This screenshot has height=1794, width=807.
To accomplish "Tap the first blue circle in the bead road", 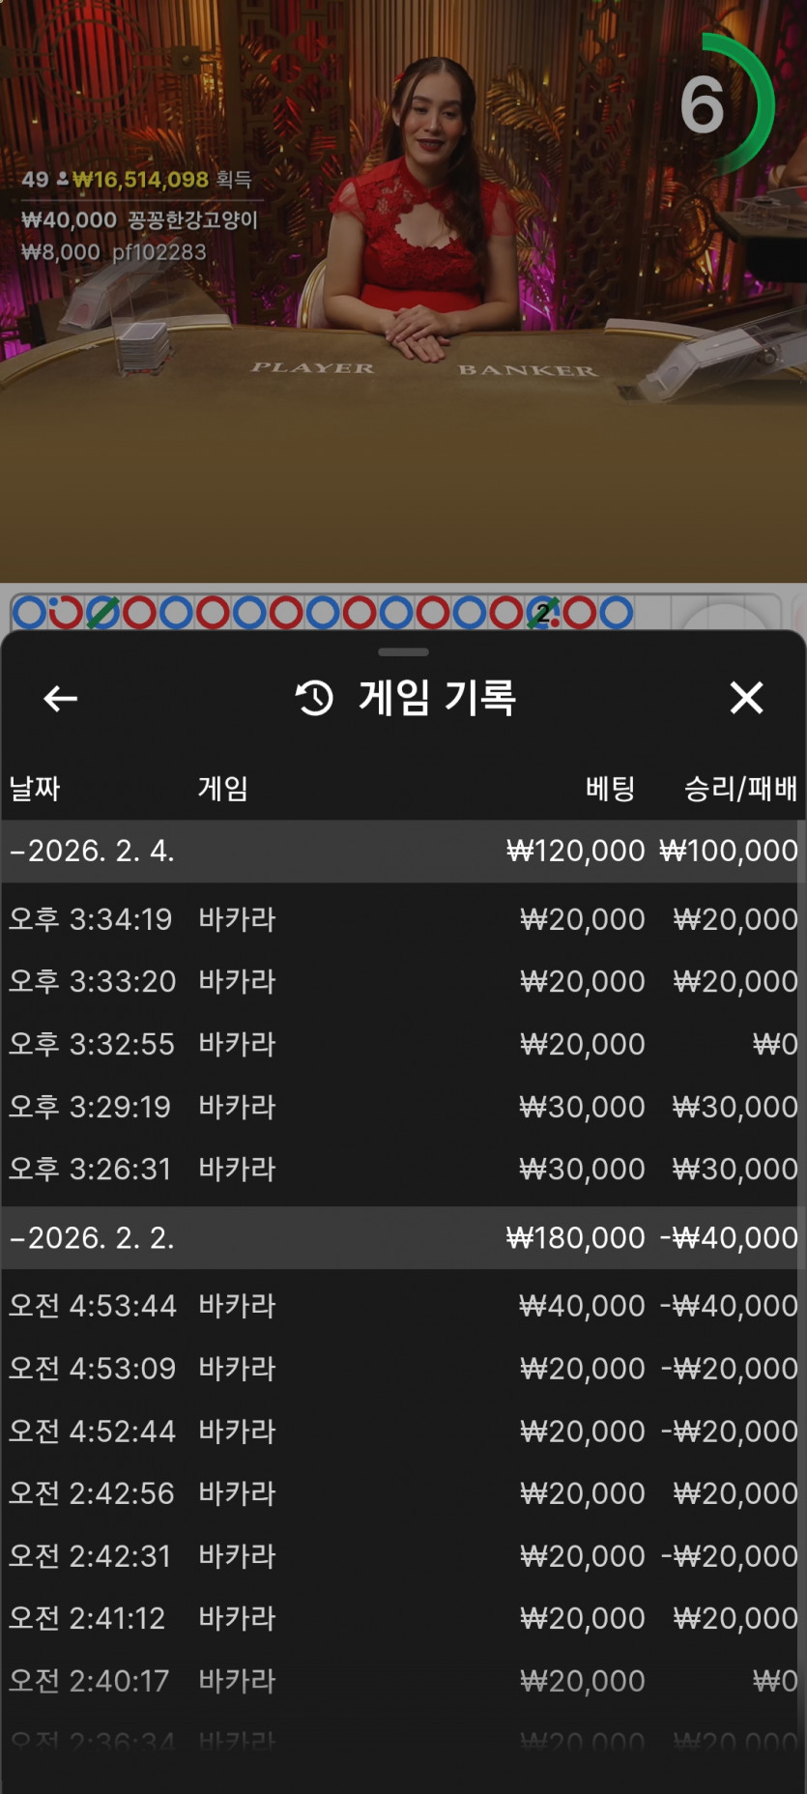I will tap(29, 612).
